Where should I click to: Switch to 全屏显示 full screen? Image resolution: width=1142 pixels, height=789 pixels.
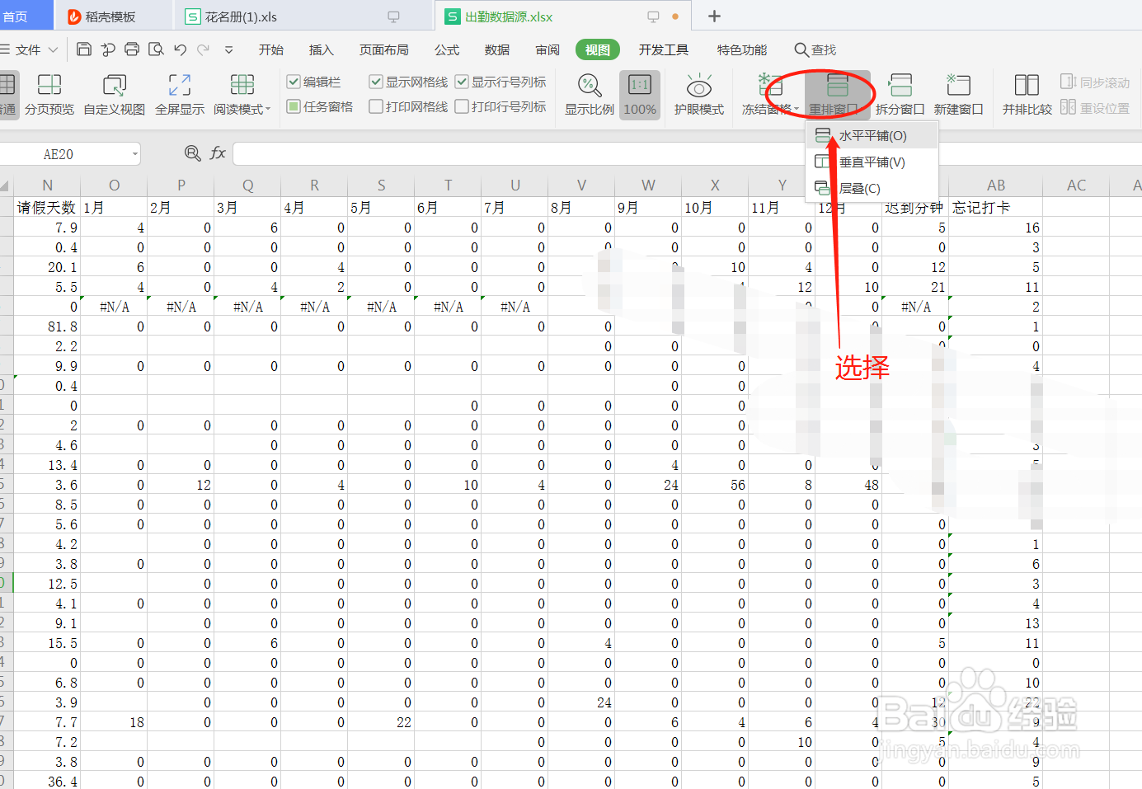(x=180, y=94)
